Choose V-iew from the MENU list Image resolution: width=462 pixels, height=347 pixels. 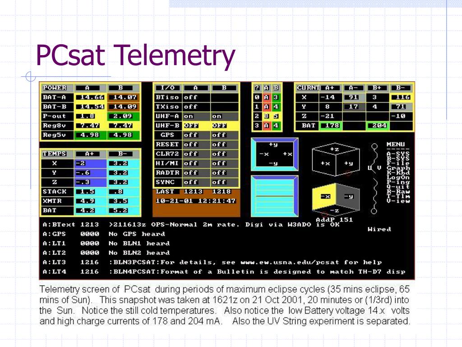(398, 201)
